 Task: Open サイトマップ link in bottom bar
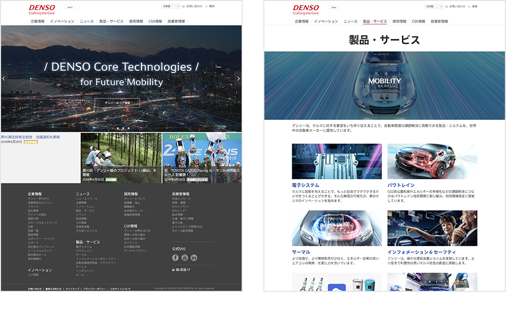[72, 289]
